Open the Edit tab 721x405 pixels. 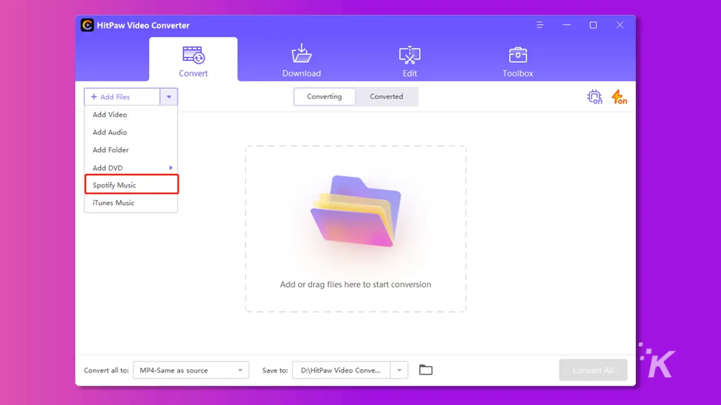(x=410, y=60)
